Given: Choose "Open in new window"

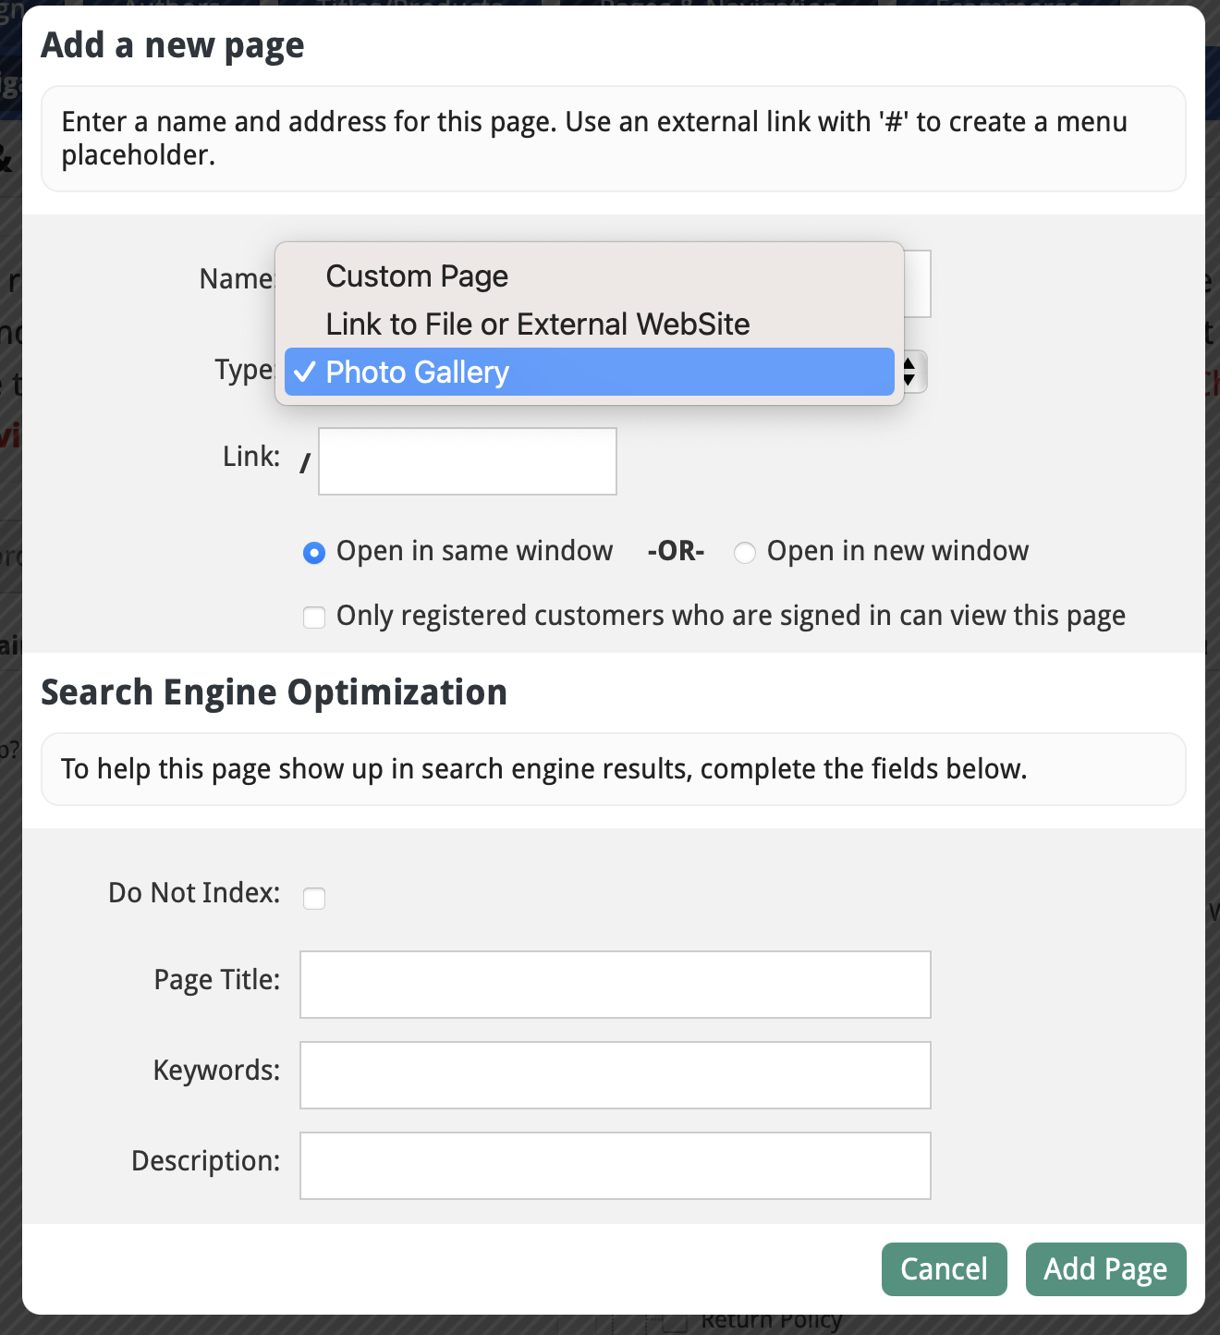Looking at the screenshot, I should point(745,552).
